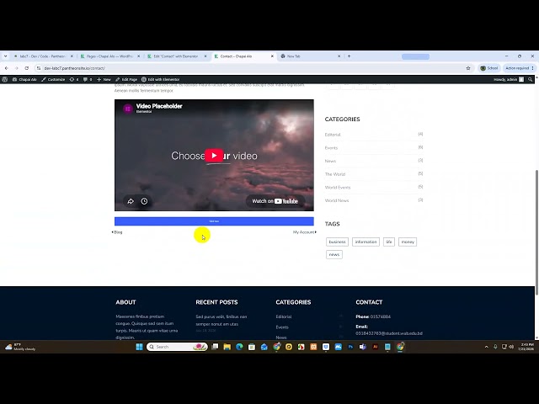Viewport: 539px width, 404px height.
Task: Open the tab search dropdown arrow
Action: 5,56
